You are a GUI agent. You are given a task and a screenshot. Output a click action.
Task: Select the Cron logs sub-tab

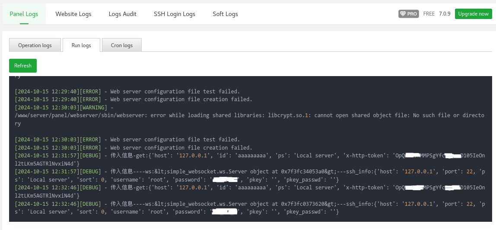click(122, 45)
